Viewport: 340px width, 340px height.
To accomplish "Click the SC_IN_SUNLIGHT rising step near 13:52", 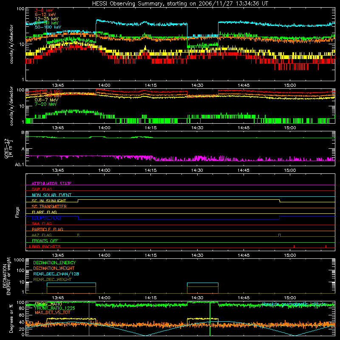I will click(x=78, y=201).
